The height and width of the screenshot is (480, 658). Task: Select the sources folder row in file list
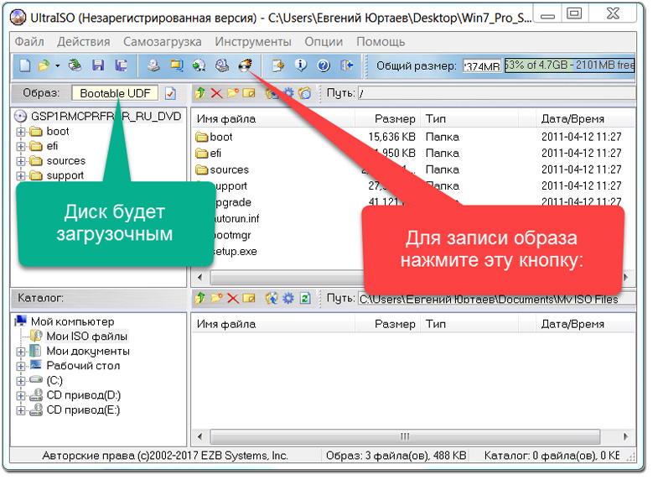[x=413, y=170]
